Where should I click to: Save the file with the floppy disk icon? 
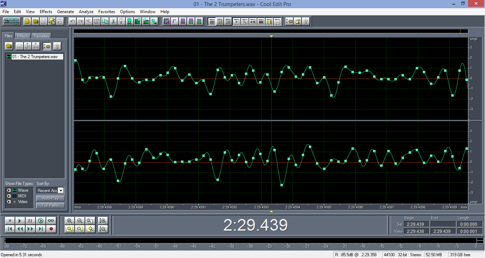pyautogui.click(x=43, y=21)
